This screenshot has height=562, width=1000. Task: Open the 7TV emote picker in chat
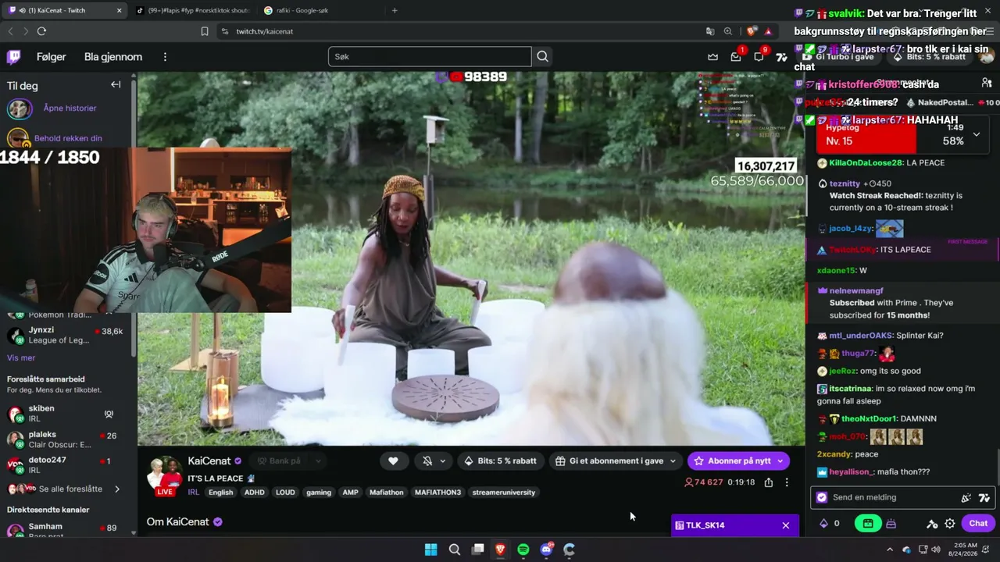[984, 497]
